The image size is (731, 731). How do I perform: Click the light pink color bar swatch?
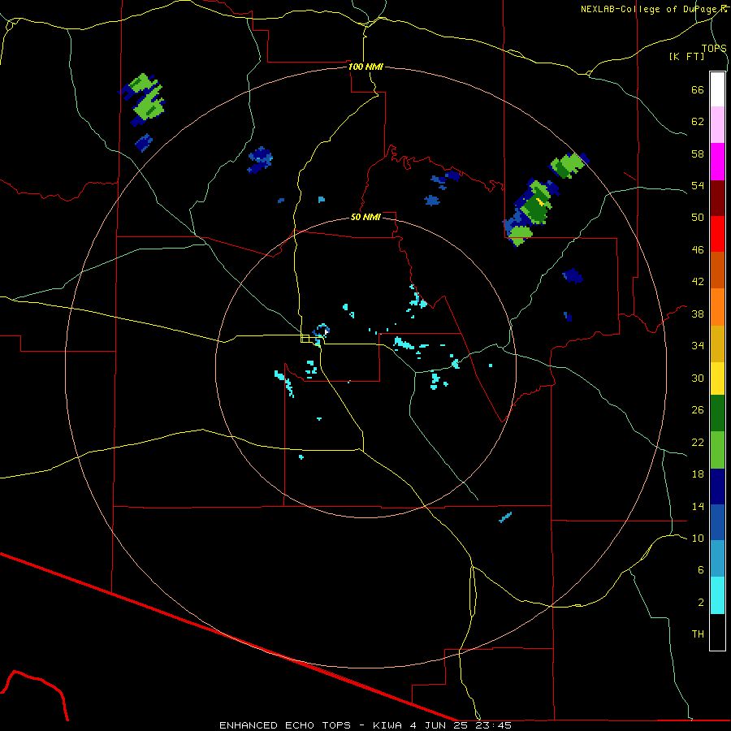(x=717, y=125)
